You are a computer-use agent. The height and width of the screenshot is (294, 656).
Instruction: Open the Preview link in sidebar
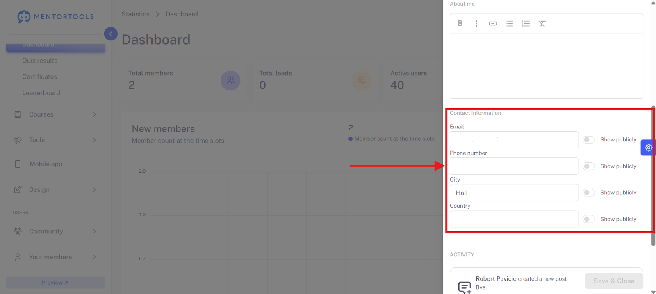pyautogui.click(x=56, y=283)
